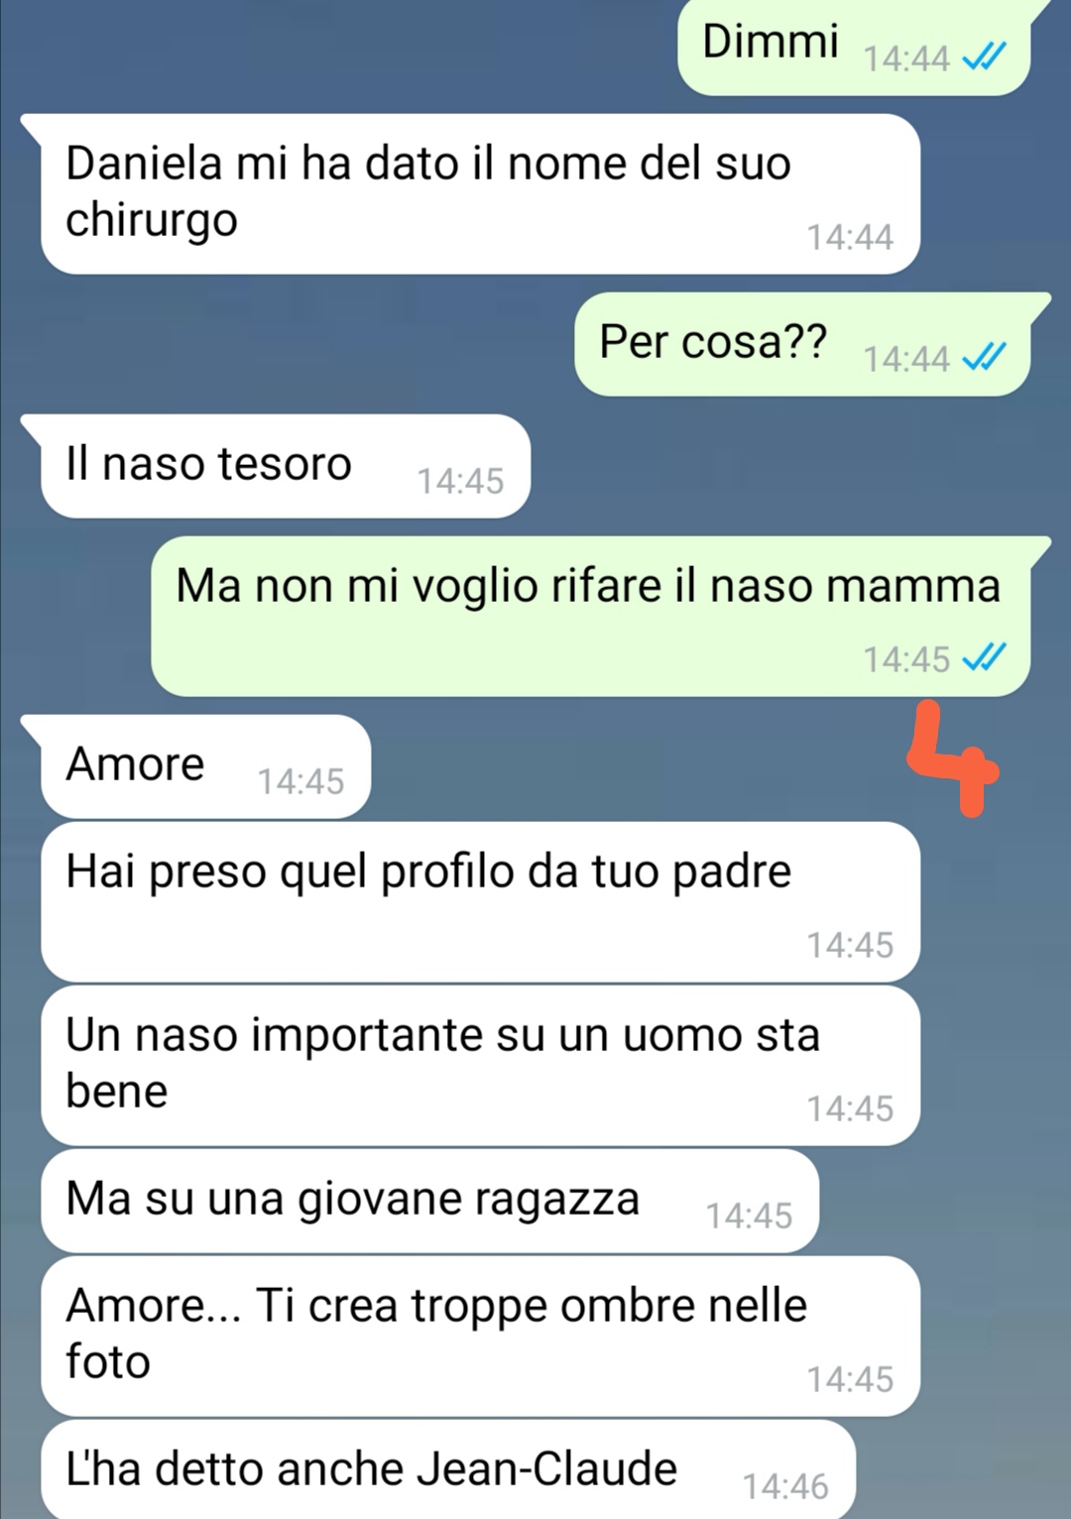Select the 'Il naso tesoro' message
Screen dimensions: 1071x1519
pos(286,466)
